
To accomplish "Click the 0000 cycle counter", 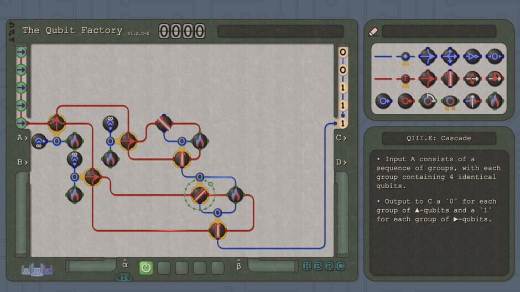I will [x=182, y=31].
